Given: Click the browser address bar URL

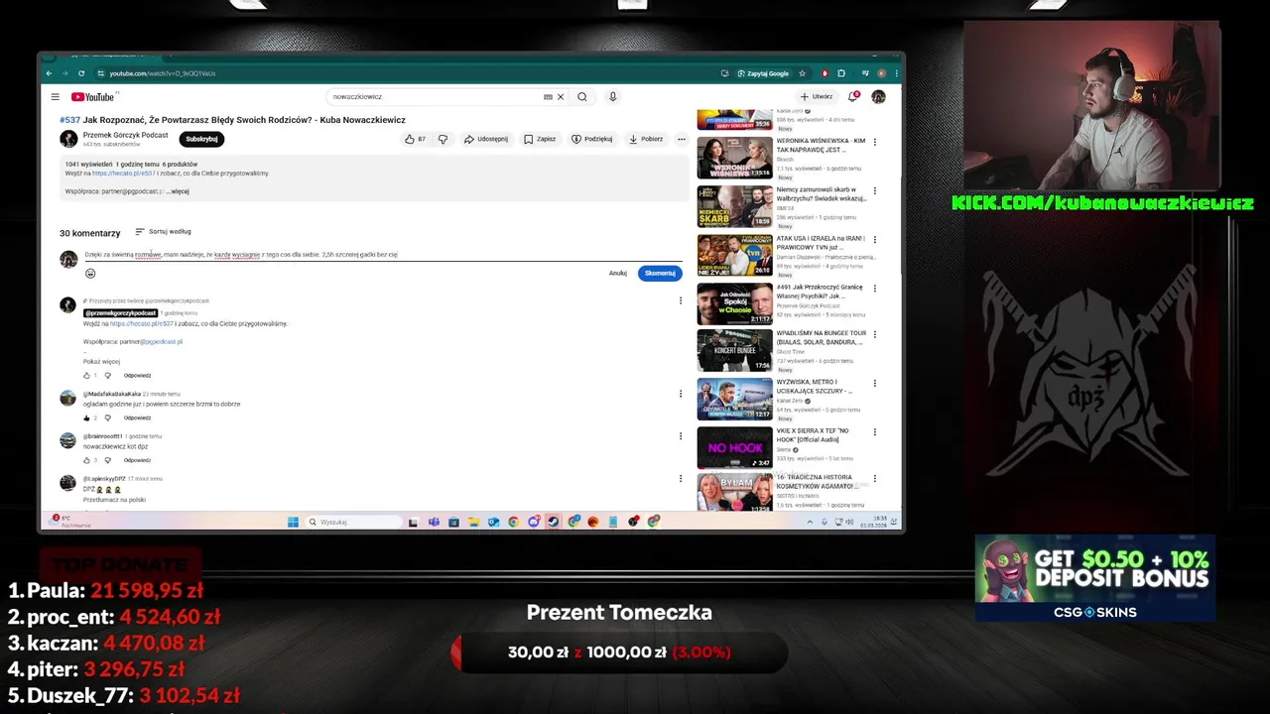Looking at the screenshot, I should (163, 73).
